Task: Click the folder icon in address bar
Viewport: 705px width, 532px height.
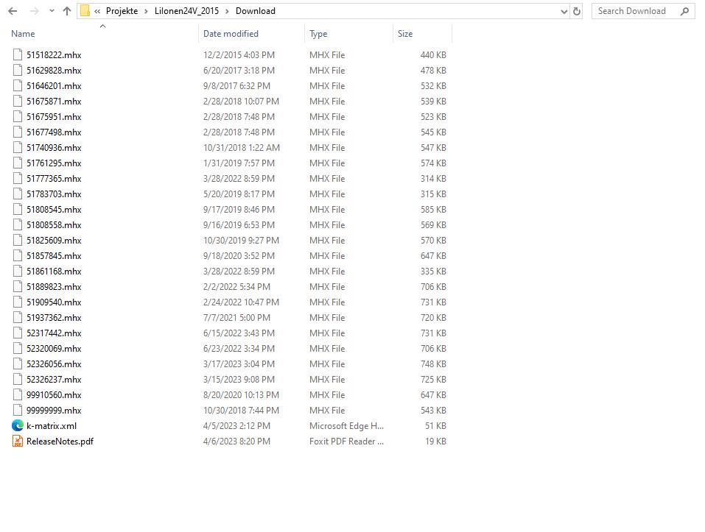Action: pyautogui.click(x=85, y=11)
